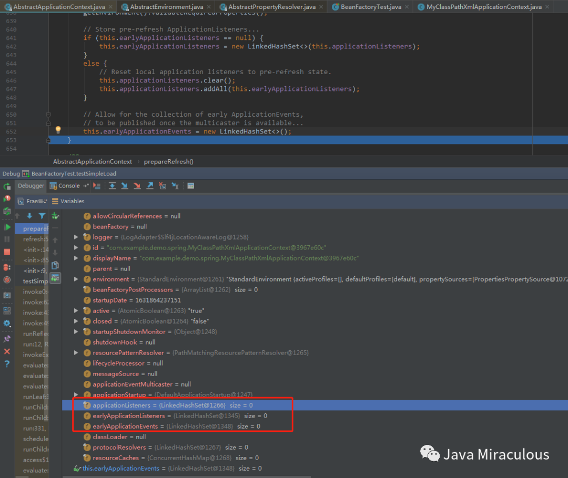Screen dimensions: 568x478
Task: Click the Rerun debug icon
Action: pos(7,186)
